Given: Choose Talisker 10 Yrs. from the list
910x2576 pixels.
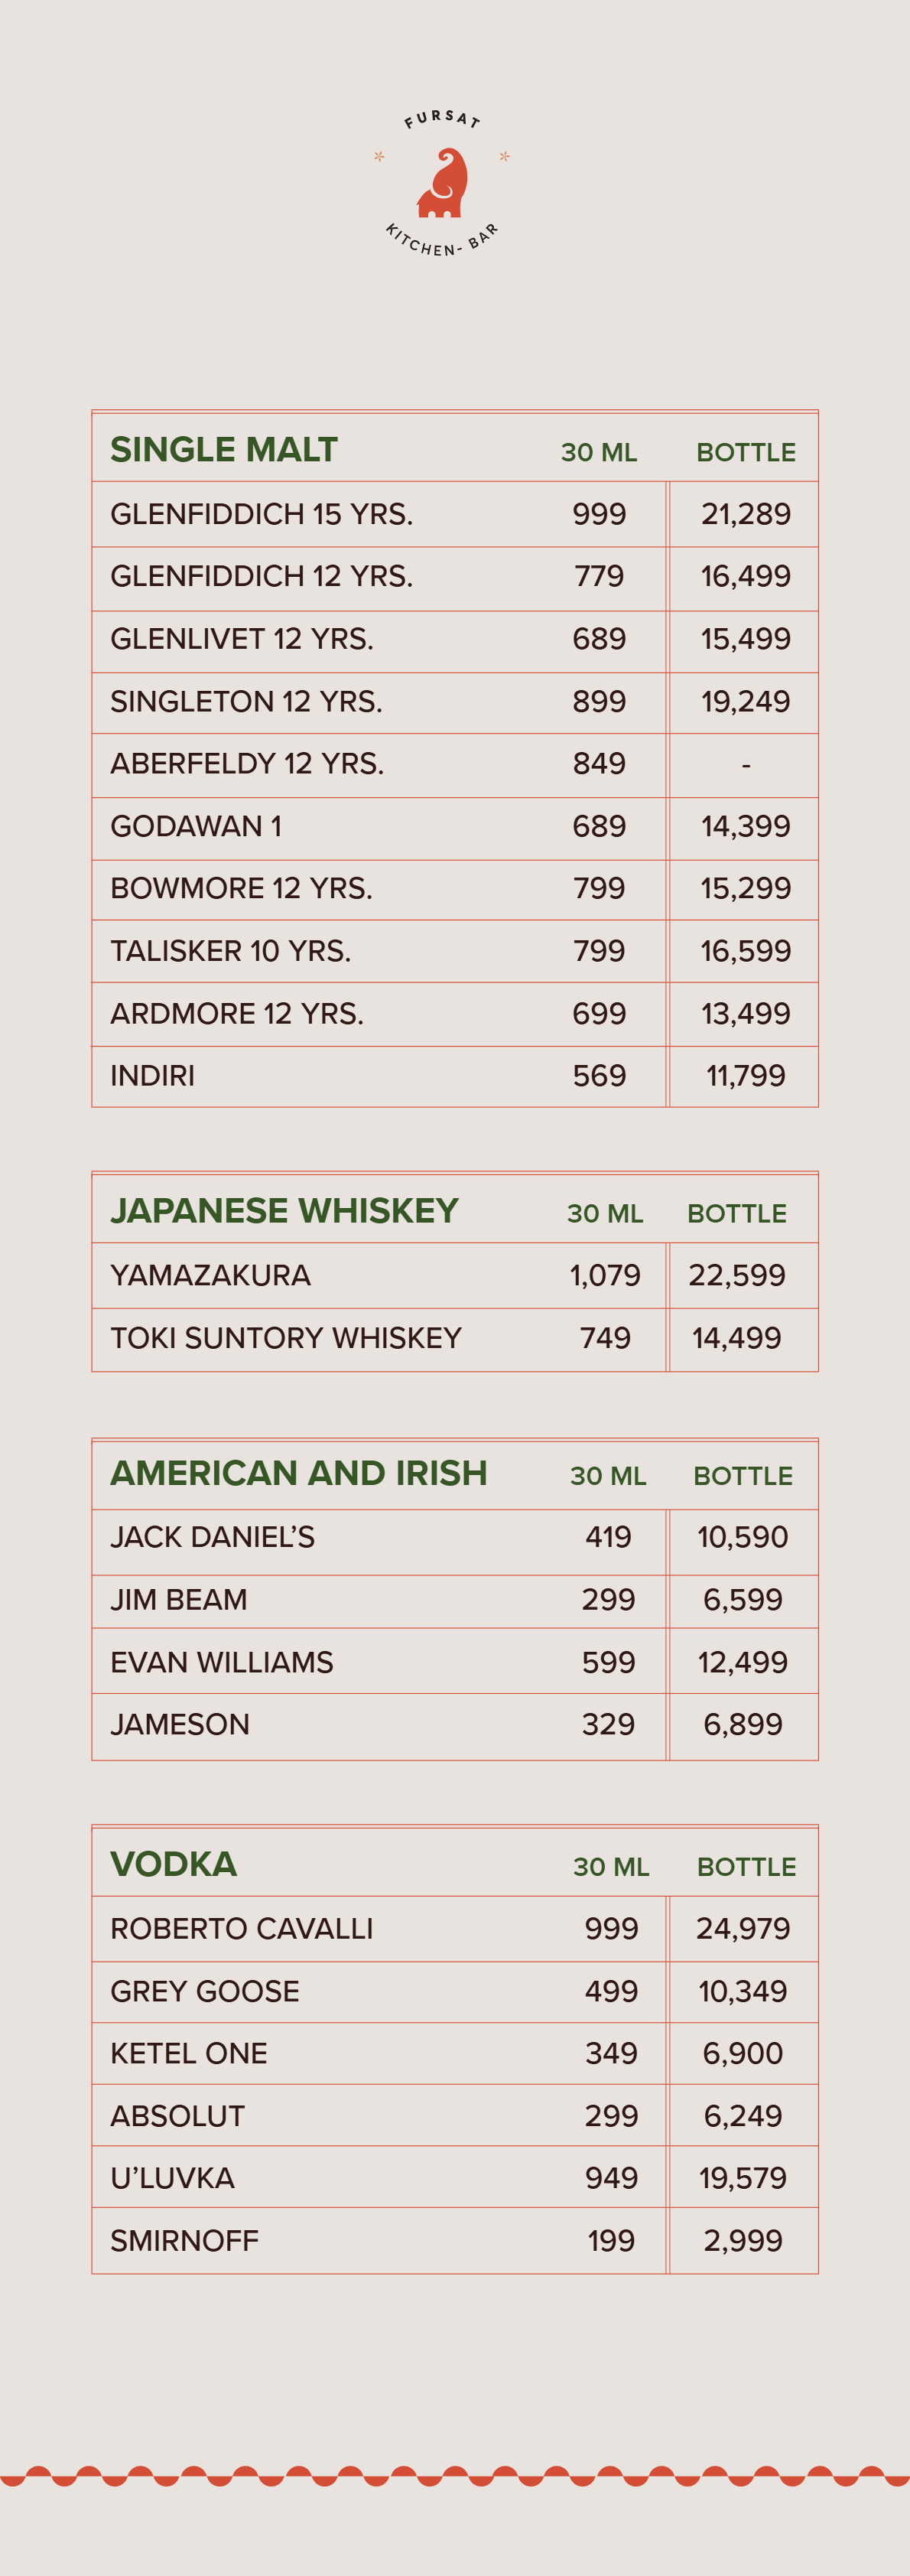Looking at the screenshot, I should (230, 951).
